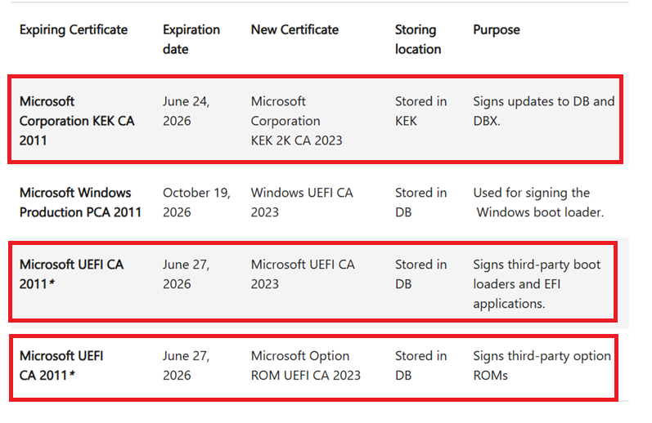The height and width of the screenshot is (423, 652).
Task: Click Stored in DB in Option ROM row
Action: 420,365
